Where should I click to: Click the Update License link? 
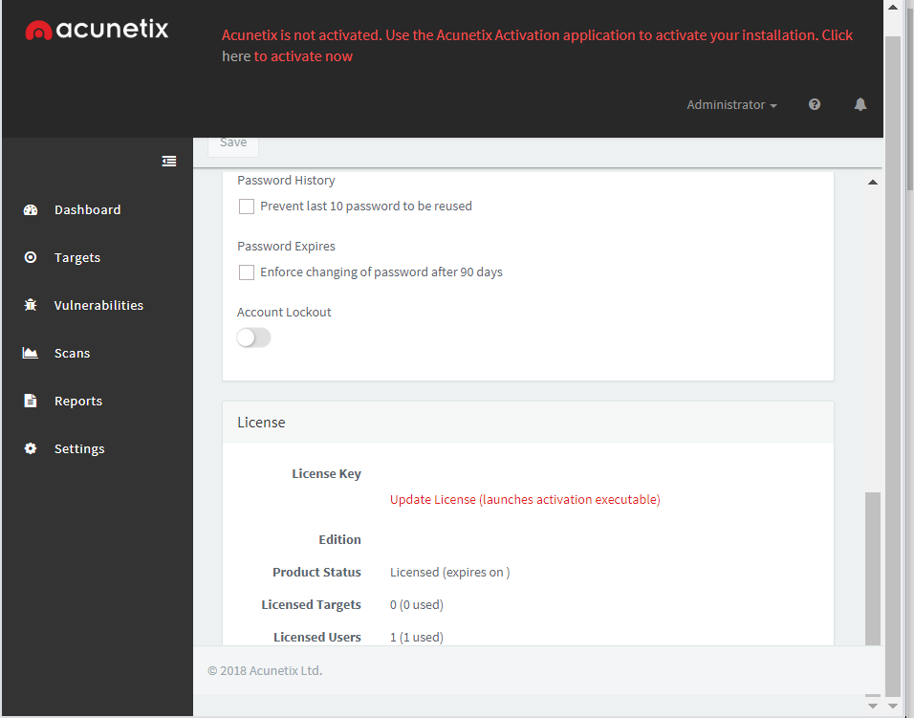click(x=525, y=499)
